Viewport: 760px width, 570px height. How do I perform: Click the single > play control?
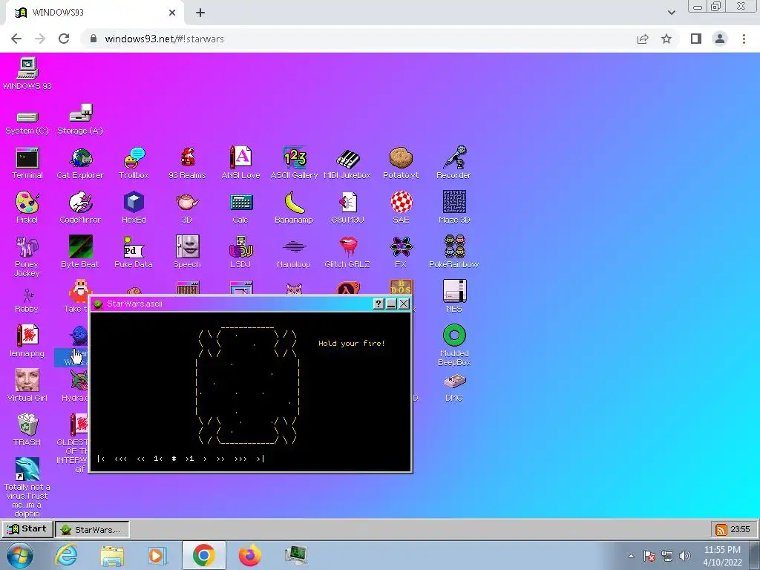coord(205,459)
